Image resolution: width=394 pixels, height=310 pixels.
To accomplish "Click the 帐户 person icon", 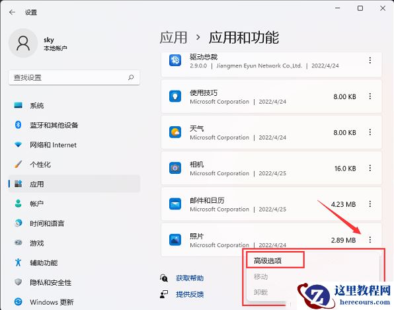I will [x=18, y=203].
